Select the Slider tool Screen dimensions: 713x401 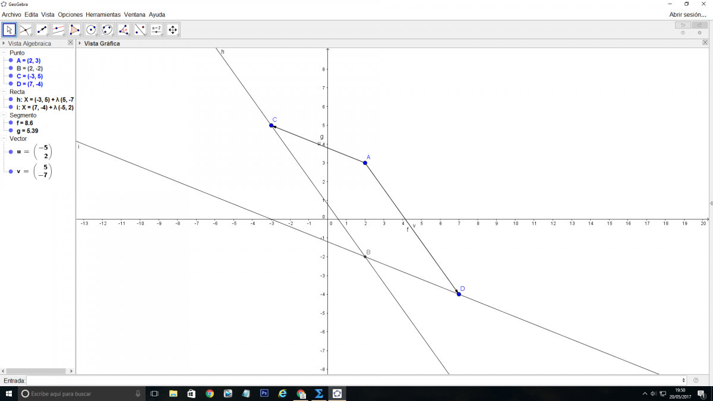156,29
